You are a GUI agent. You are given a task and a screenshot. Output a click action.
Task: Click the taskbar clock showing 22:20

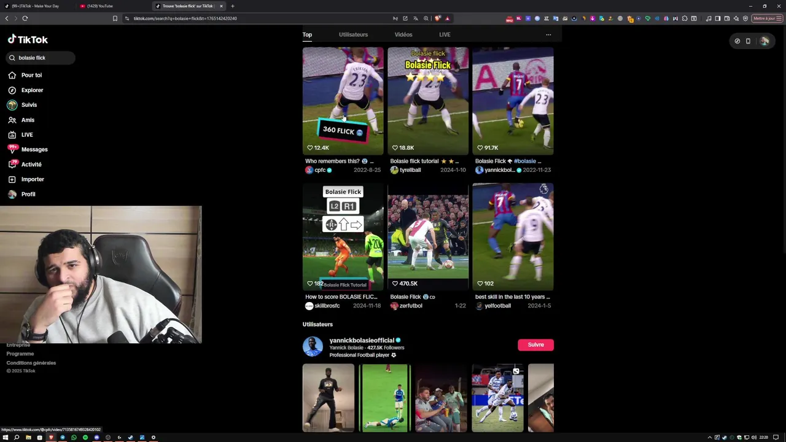click(x=764, y=438)
